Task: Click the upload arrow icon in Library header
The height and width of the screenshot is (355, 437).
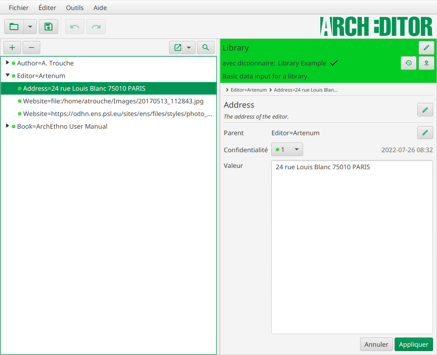Action: tap(427, 63)
